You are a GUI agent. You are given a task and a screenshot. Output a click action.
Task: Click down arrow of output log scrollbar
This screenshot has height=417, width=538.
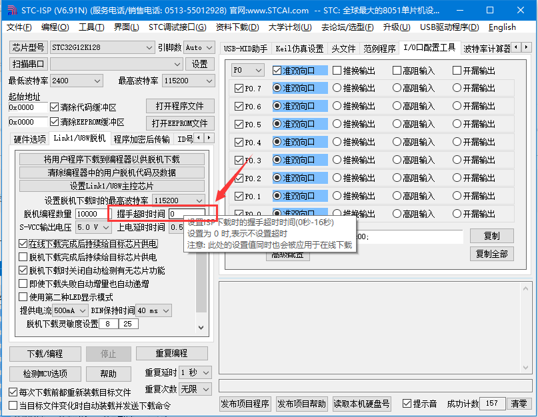pos(525,368)
